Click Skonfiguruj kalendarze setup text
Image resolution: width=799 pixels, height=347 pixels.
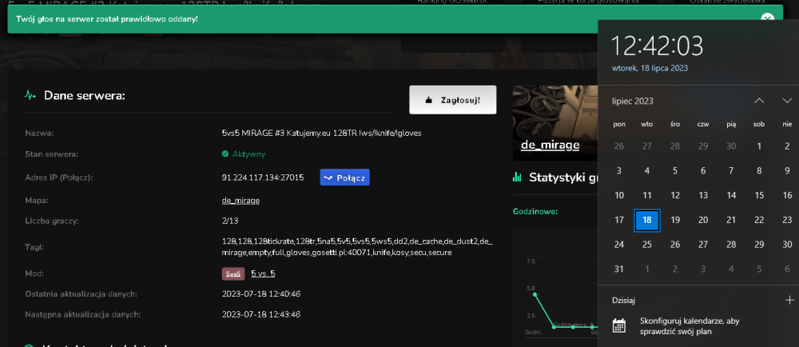point(690,326)
